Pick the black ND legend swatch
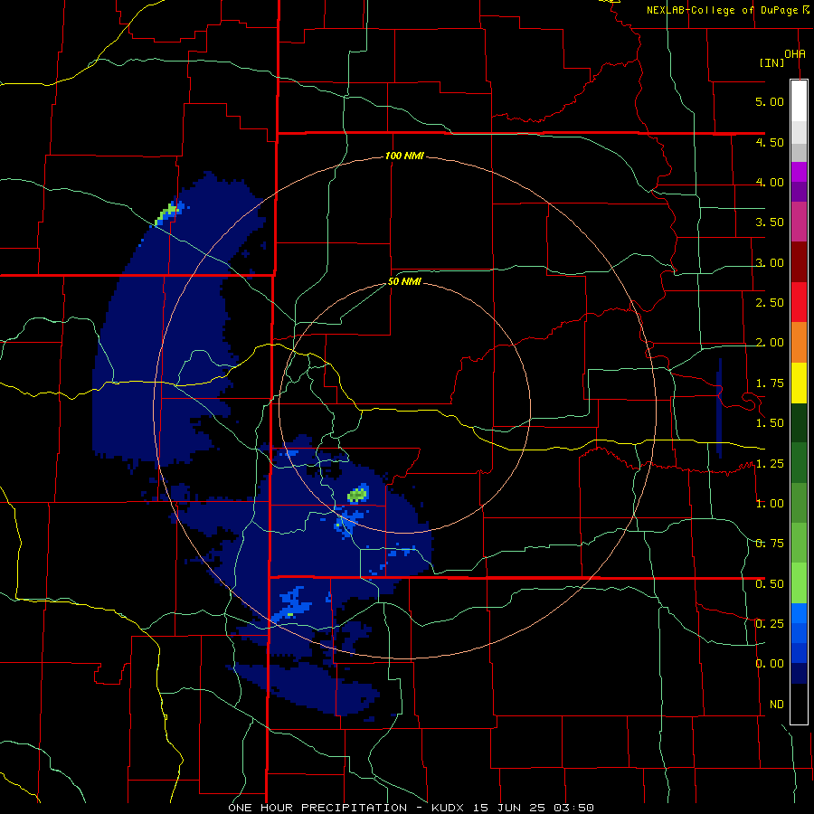The width and height of the screenshot is (814, 814). point(799,704)
